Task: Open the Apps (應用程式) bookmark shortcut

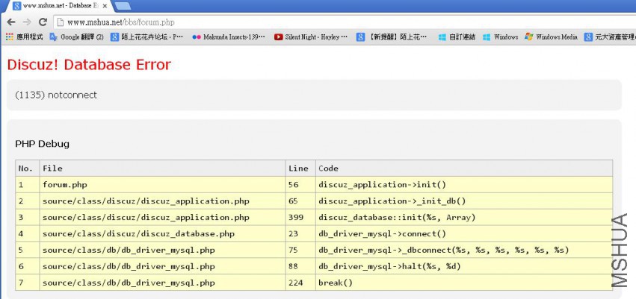Action: [25, 37]
